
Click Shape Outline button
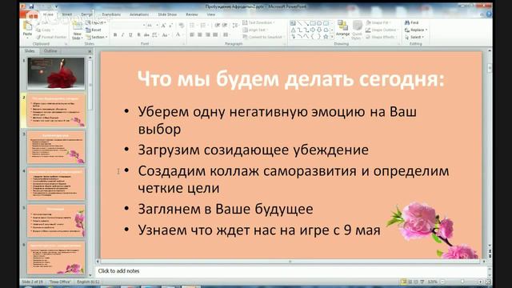coord(381,30)
